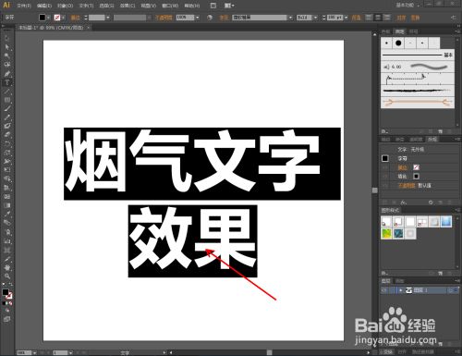Screen dimensions: 462x356
Task: Select the Perspective Grid tool
Action: [7, 188]
